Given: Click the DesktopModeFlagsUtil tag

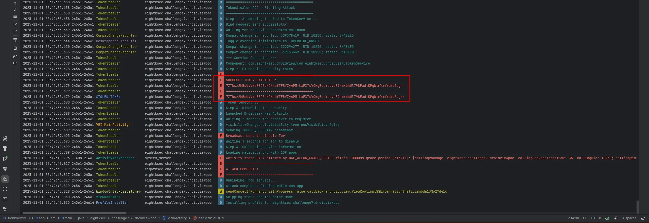Looking at the screenshot, I should 116,41.
